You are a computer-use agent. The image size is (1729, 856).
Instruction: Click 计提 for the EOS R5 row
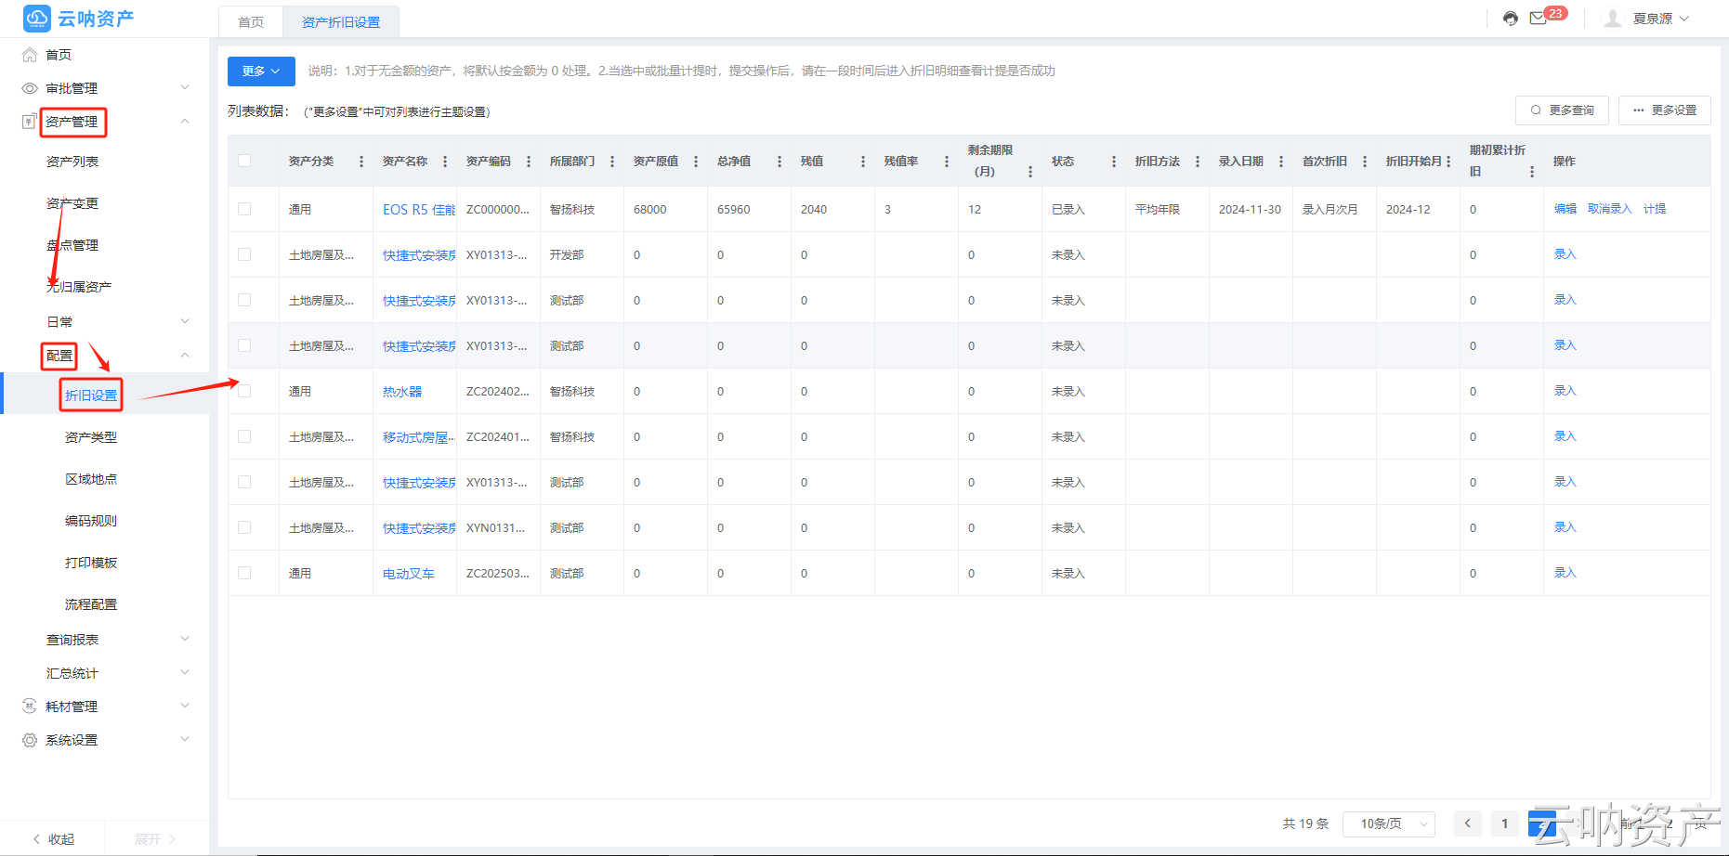tap(1655, 209)
